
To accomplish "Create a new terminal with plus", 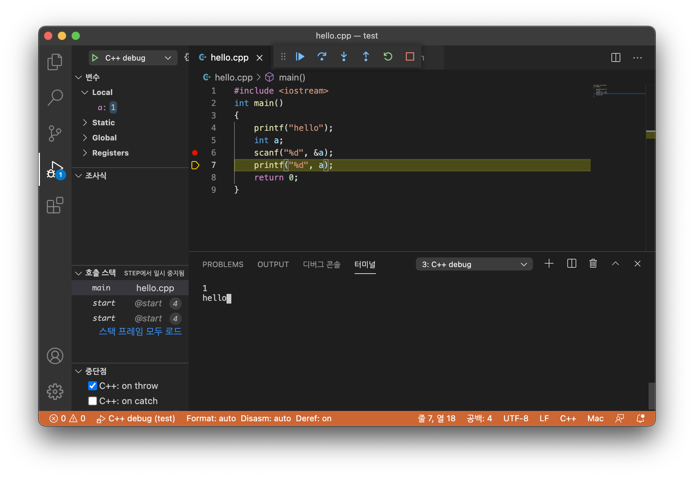I will coord(549,264).
